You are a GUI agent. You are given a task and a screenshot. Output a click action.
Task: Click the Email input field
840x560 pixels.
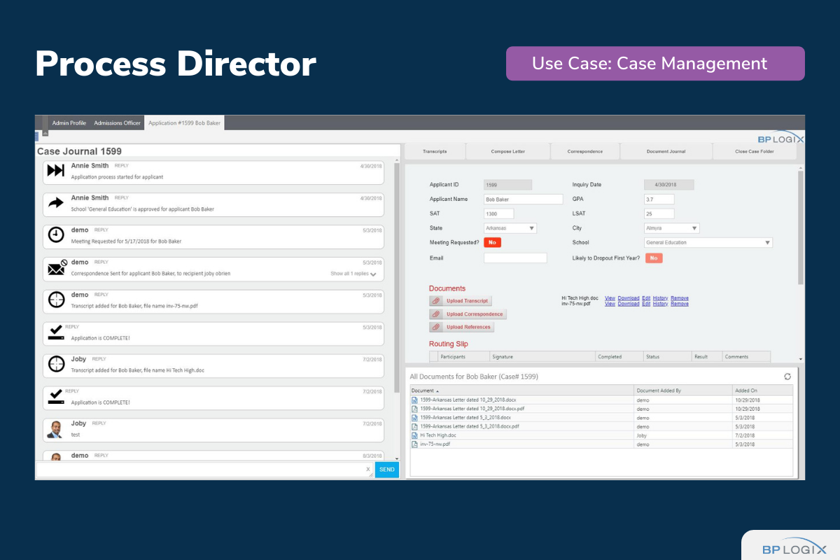pyautogui.click(x=514, y=258)
